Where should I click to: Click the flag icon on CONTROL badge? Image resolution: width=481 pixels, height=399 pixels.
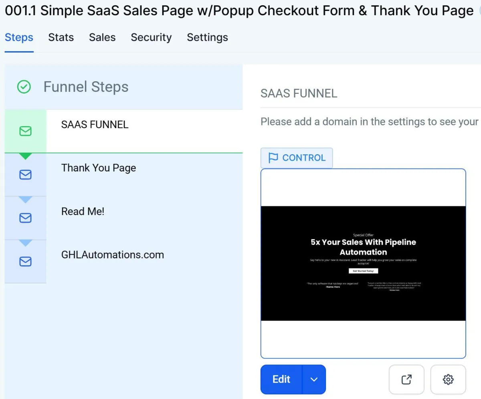pyautogui.click(x=273, y=158)
